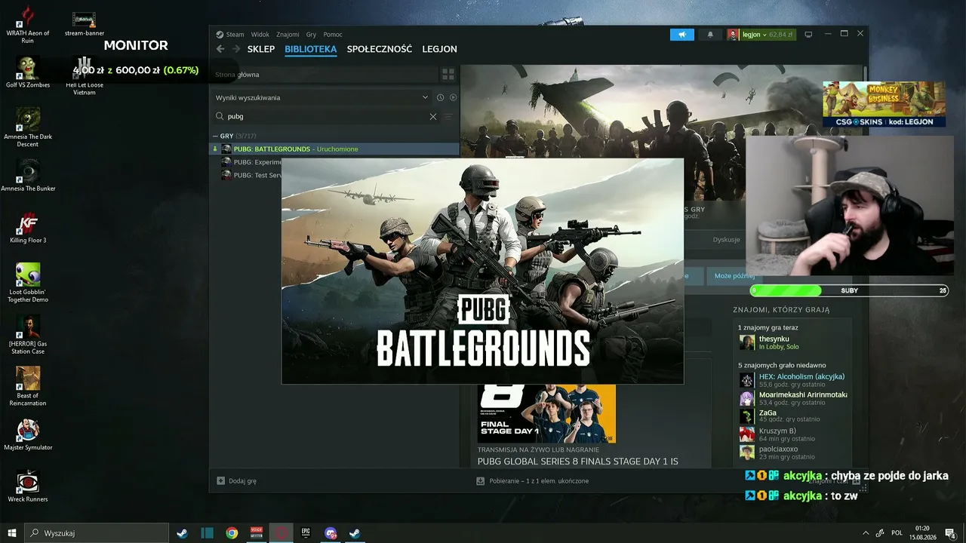This screenshot has height=543, width=966.
Task: Open the Widok menu
Action: tap(260, 35)
